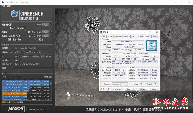Select highlighted i7-7700K row scoring 10.63
Viewport: 193px width, 113px height.
point(26,93)
